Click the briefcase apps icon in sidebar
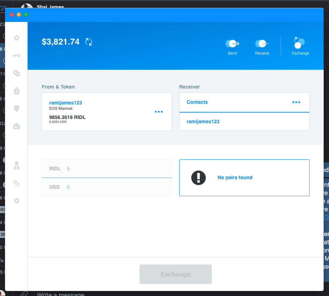This screenshot has width=329, height=296. (x=16, y=126)
